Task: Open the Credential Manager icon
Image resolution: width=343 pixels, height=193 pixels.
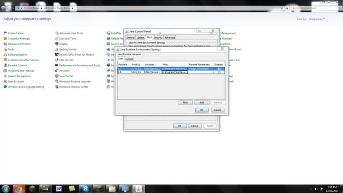Action: click(5, 39)
